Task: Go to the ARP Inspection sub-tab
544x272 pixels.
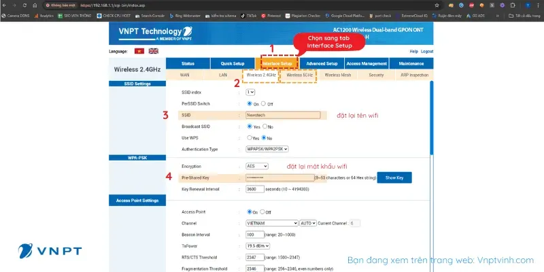Action: click(x=414, y=75)
